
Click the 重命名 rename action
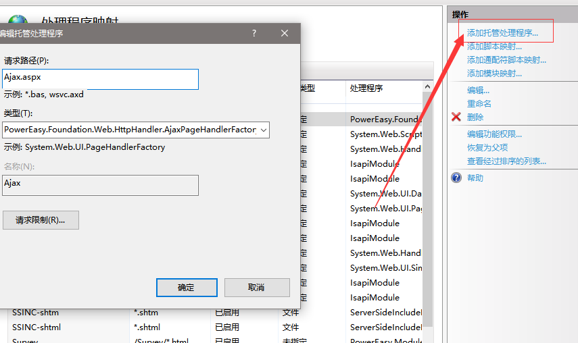[479, 104]
